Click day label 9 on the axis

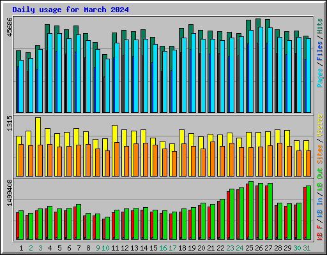point(98,248)
